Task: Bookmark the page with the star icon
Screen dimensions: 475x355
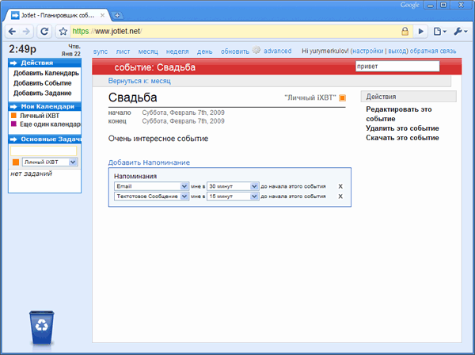Action: click(x=63, y=31)
